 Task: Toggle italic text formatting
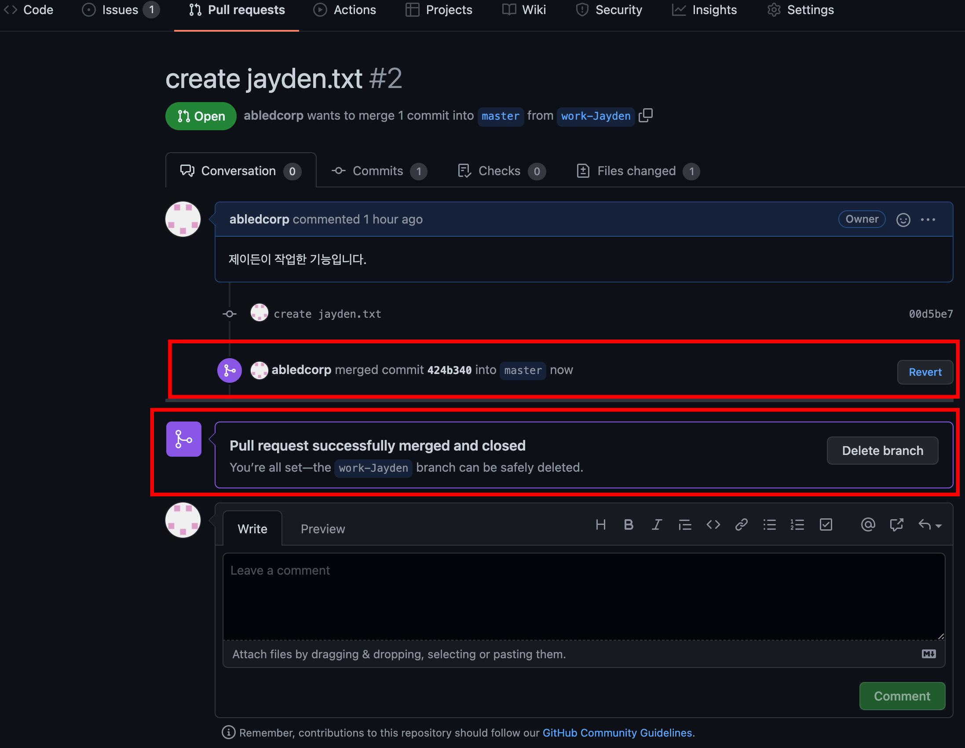[x=657, y=525]
